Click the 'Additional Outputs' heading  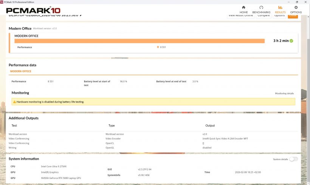pyautogui.click(x=23, y=118)
